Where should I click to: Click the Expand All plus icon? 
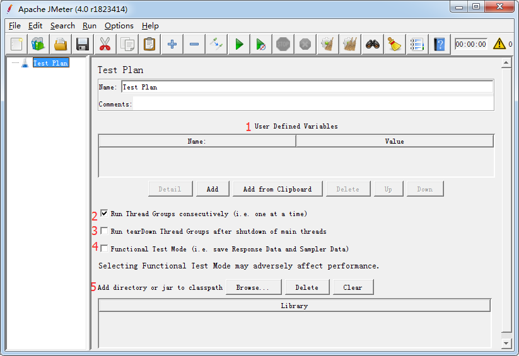172,44
